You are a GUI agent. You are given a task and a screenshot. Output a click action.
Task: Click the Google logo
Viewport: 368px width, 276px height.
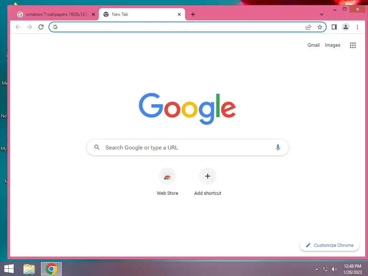[x=187, y=109]
